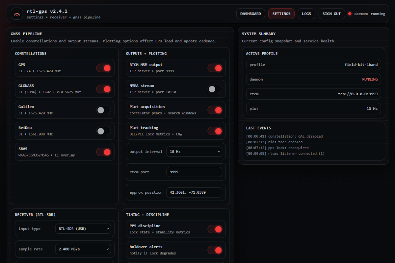This screenshot has height=263, width=395.
Task: Toggle SBAS overlay off
Action: [x=104, y=152]
